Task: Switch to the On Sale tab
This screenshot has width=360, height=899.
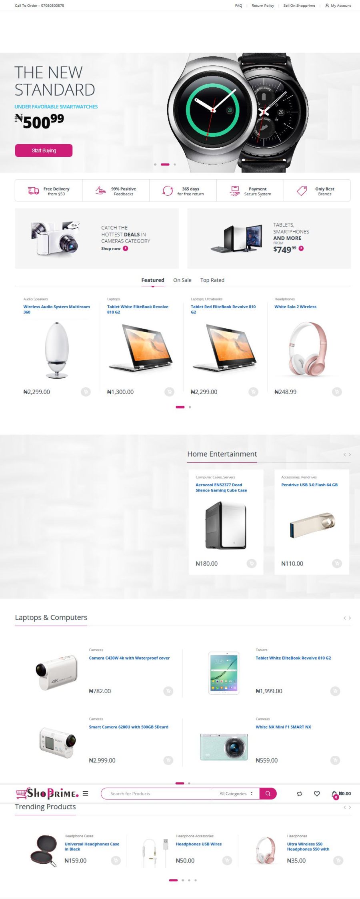Action: [182, 280]
